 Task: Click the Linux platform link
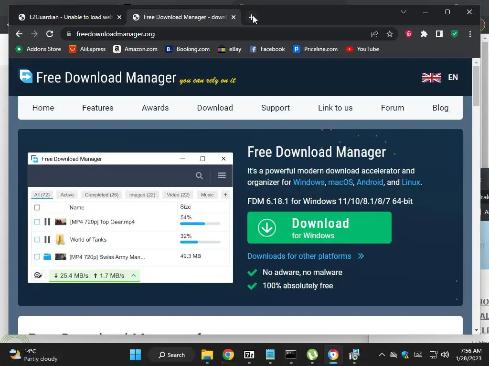point(411,182)
